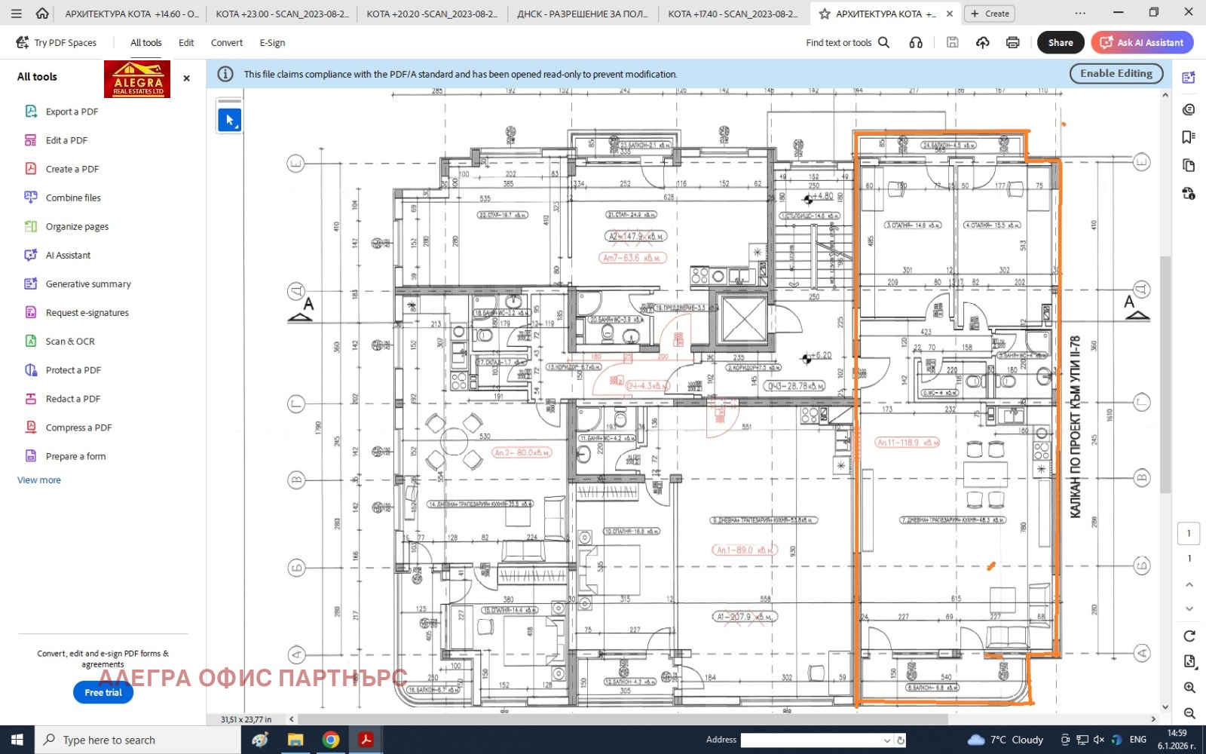Open the bookmarks panel icon

1189,137
